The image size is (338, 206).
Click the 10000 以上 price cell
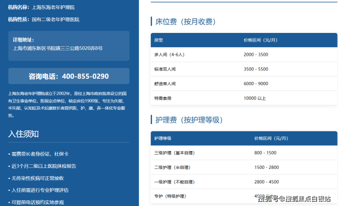coord(255,98)
